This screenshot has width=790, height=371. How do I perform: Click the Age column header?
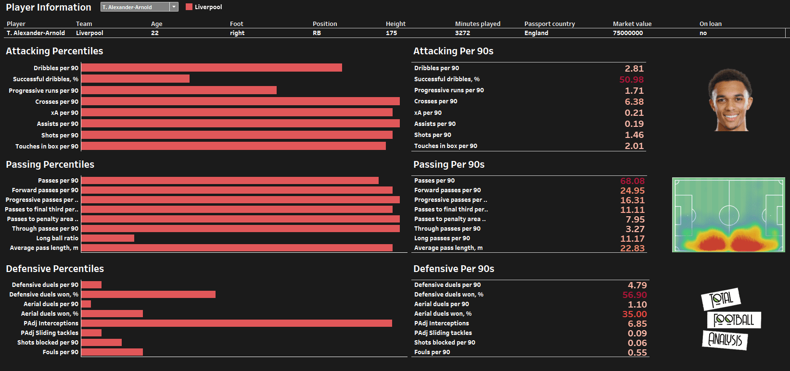156,24
